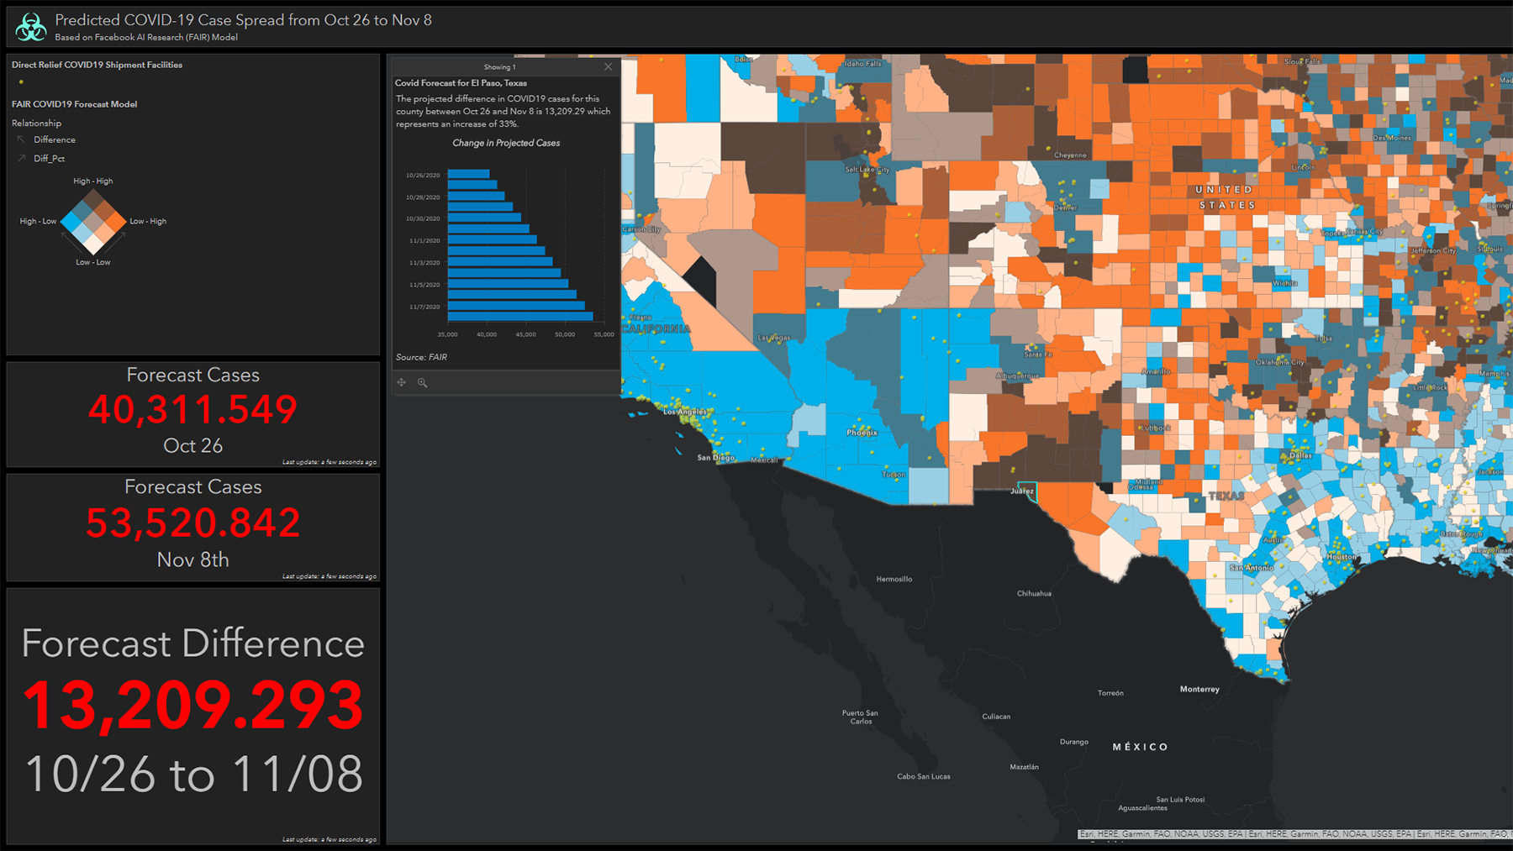Select the bright blue High-Low legend swatch
This screenshot has height=851, width=1513.
point(71,222)
